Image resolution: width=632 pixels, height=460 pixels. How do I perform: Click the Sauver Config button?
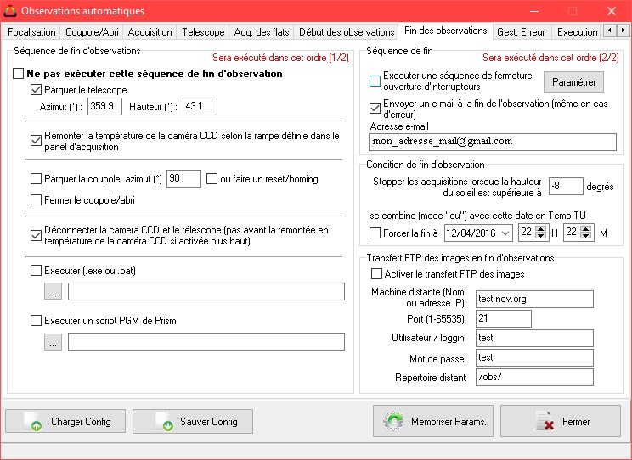coord(192,421)
